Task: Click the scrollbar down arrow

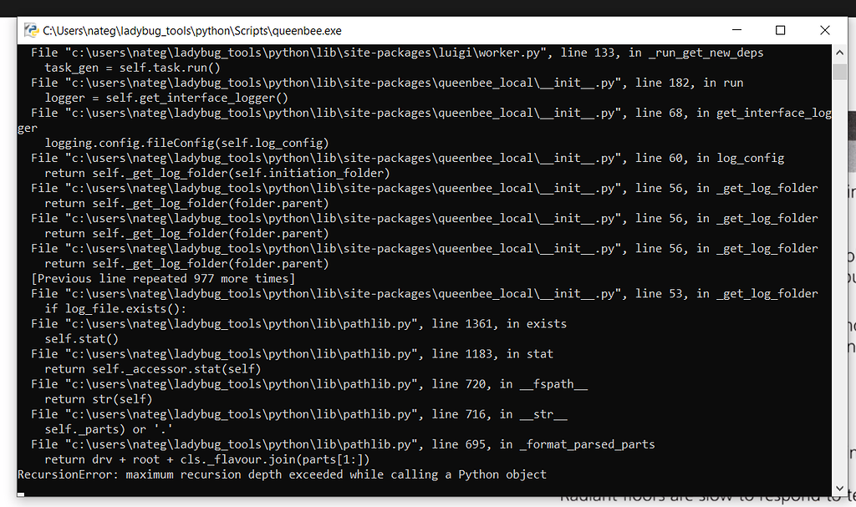Action: 839,488
